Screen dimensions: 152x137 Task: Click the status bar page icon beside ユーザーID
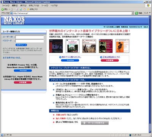[2, 135]
